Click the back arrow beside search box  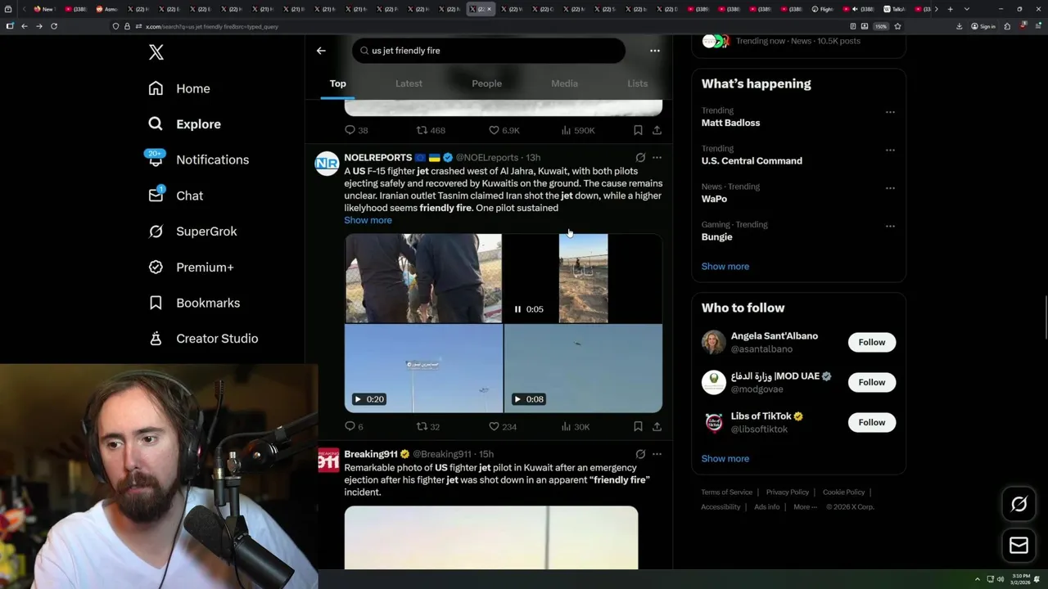321,51
